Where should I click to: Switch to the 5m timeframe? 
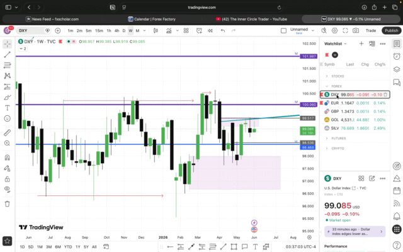pos(89,31)
